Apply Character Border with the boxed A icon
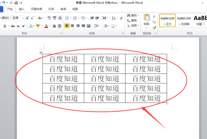The width and height of the screenshot is (207, 139). pyautogui.click(x=60, y=18)
